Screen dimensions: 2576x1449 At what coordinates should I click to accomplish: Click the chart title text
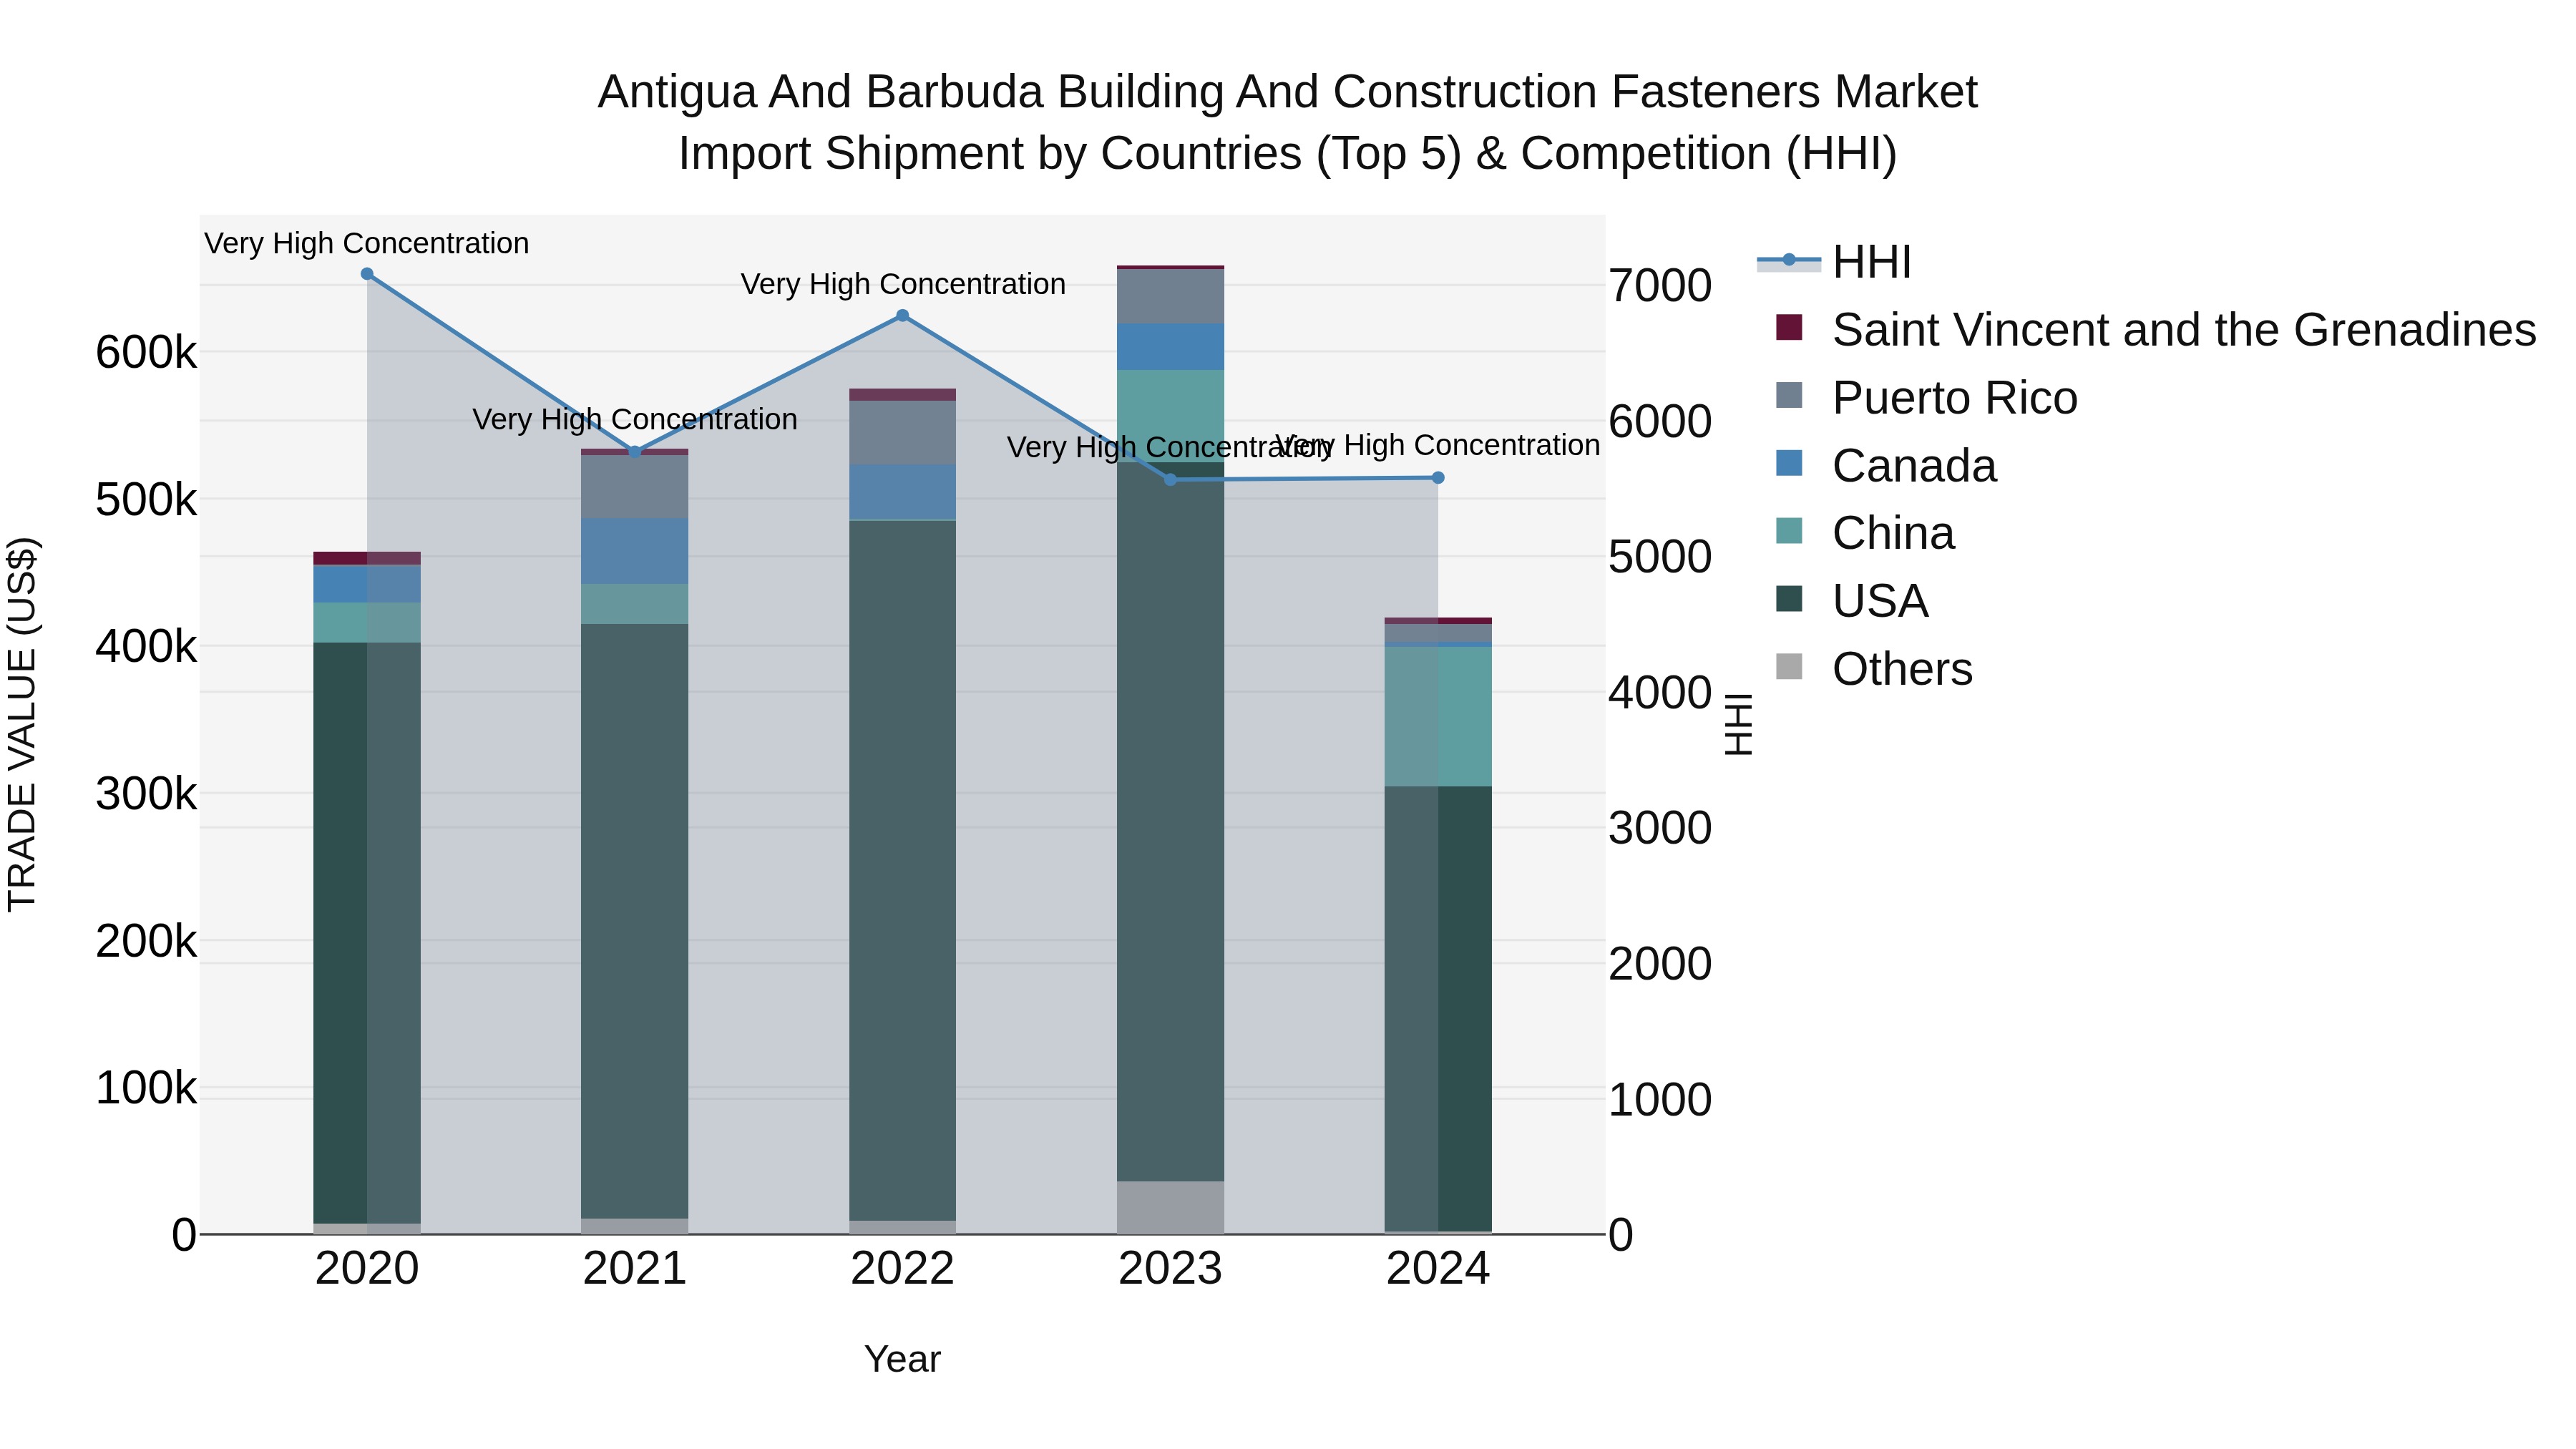pos(1288,123)
